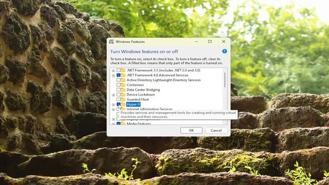Click the Active Directory Lightweight folder icon
This screenshot has width=329, height=185.
click(123, 80)
